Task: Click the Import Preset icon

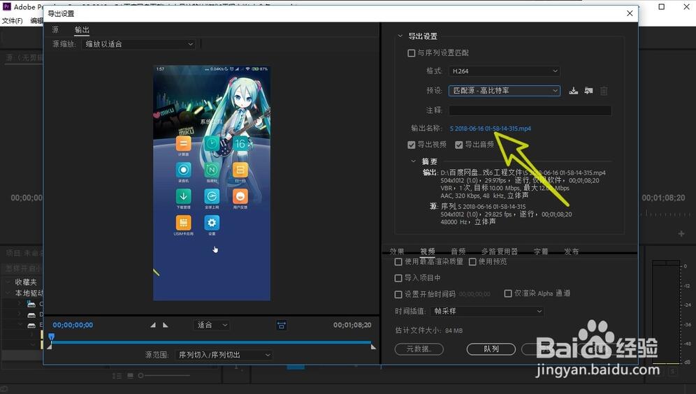Action: click(588, 91)
